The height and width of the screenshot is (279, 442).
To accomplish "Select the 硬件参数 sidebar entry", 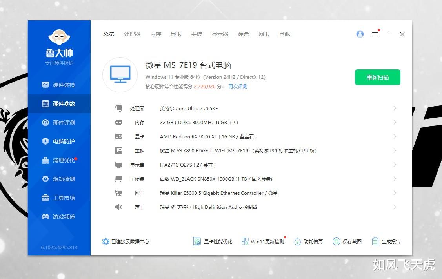I will point(59,103).
